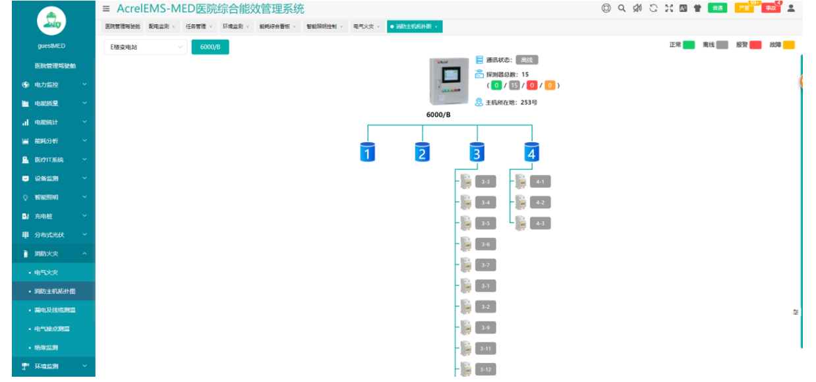
Task: Click the search magnifier icon in header
Action: [x=622, y=9]
